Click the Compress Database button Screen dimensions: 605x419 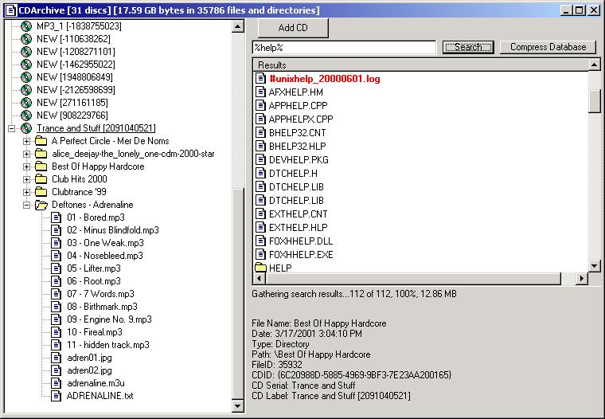coord(548,47)
